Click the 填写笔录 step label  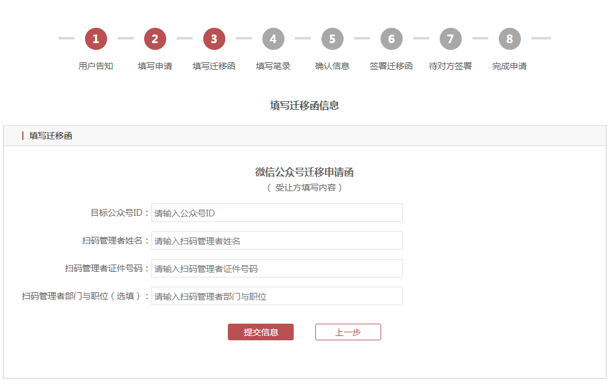(x=273, y=66)
